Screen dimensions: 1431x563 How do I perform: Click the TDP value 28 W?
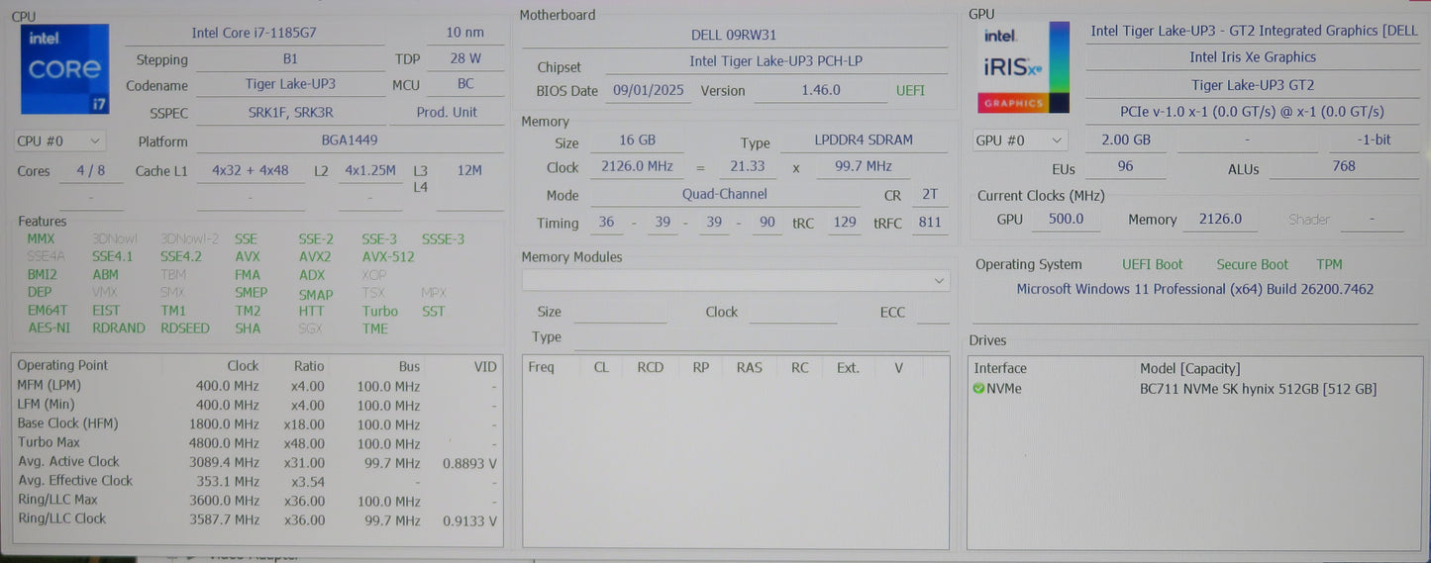[465, 59]
